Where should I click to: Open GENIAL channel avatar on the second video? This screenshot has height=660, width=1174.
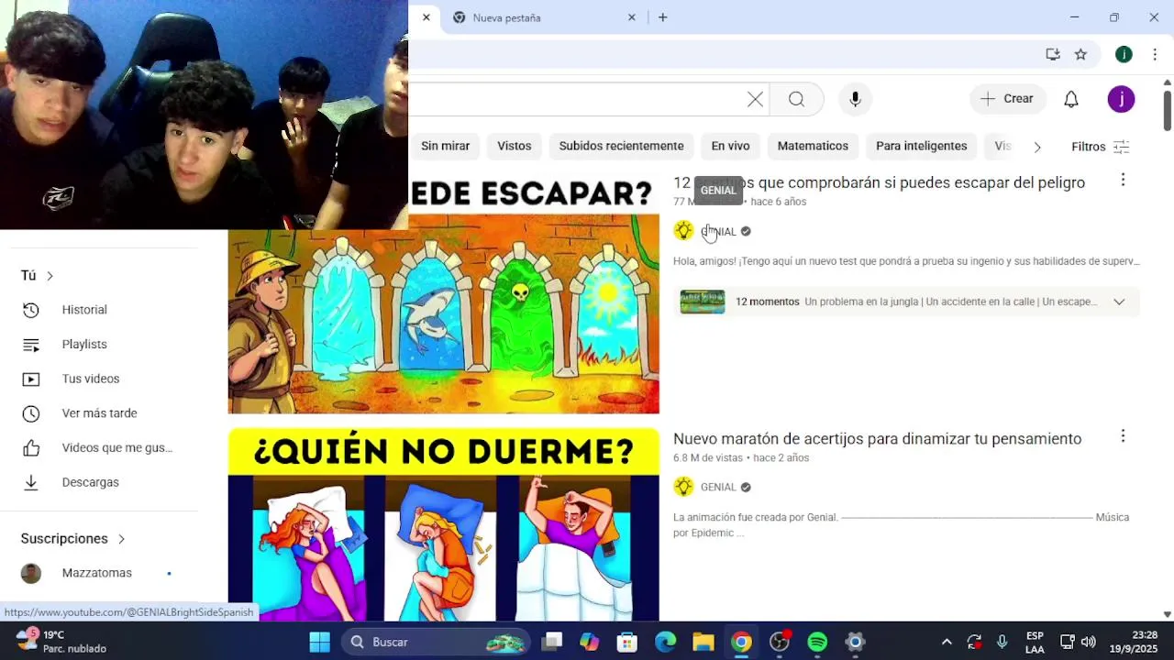tap(683, 487)
